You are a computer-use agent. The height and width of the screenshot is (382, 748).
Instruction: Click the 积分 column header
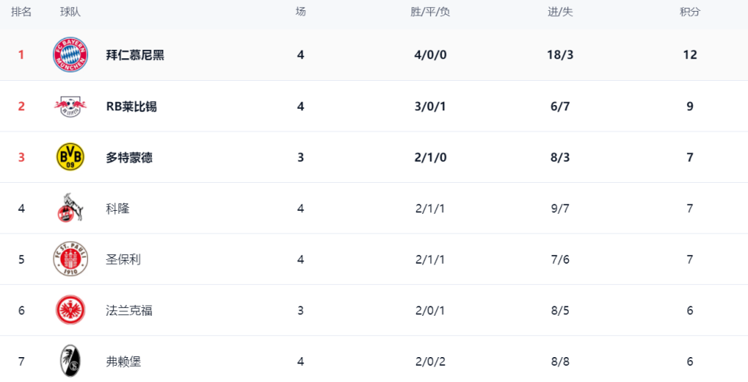tap(690, 12)
